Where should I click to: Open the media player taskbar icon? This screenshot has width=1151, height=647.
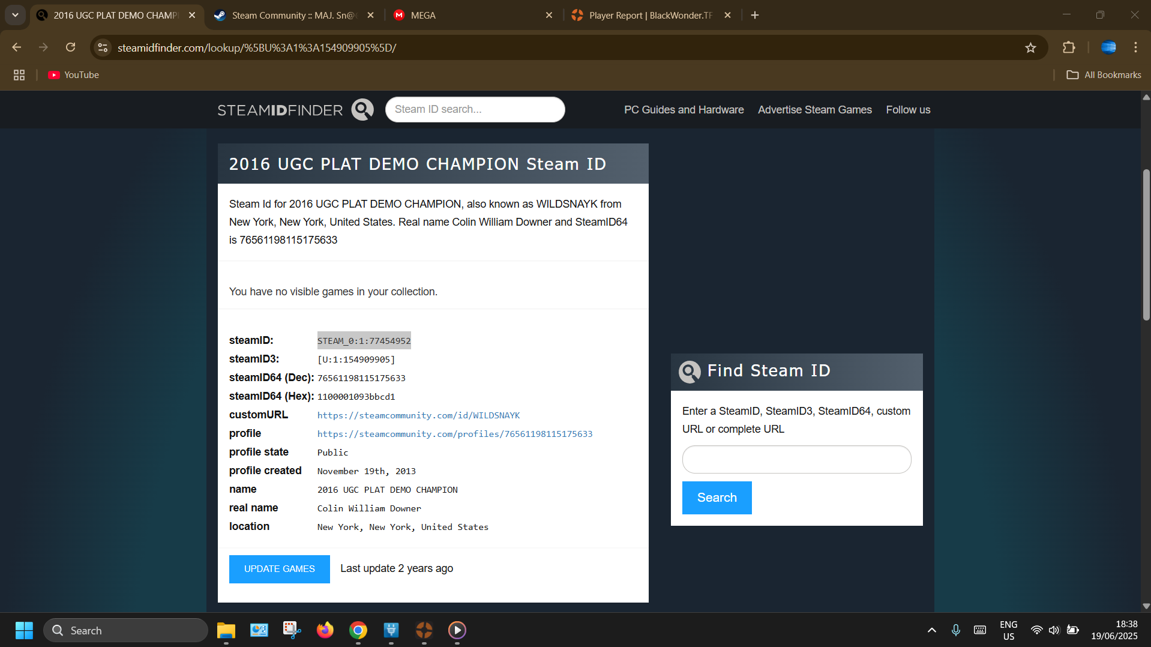tap(457, 630)
